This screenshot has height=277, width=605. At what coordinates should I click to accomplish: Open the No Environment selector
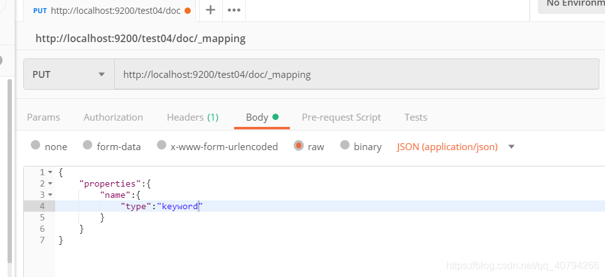coord(572,6)
